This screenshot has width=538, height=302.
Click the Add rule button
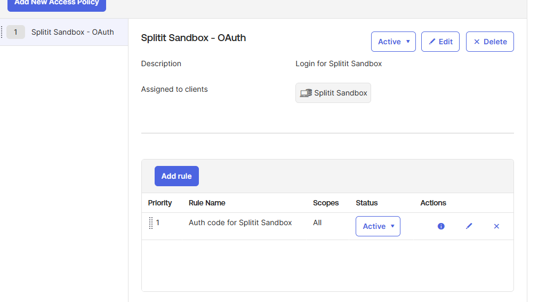tap(176, 176)
